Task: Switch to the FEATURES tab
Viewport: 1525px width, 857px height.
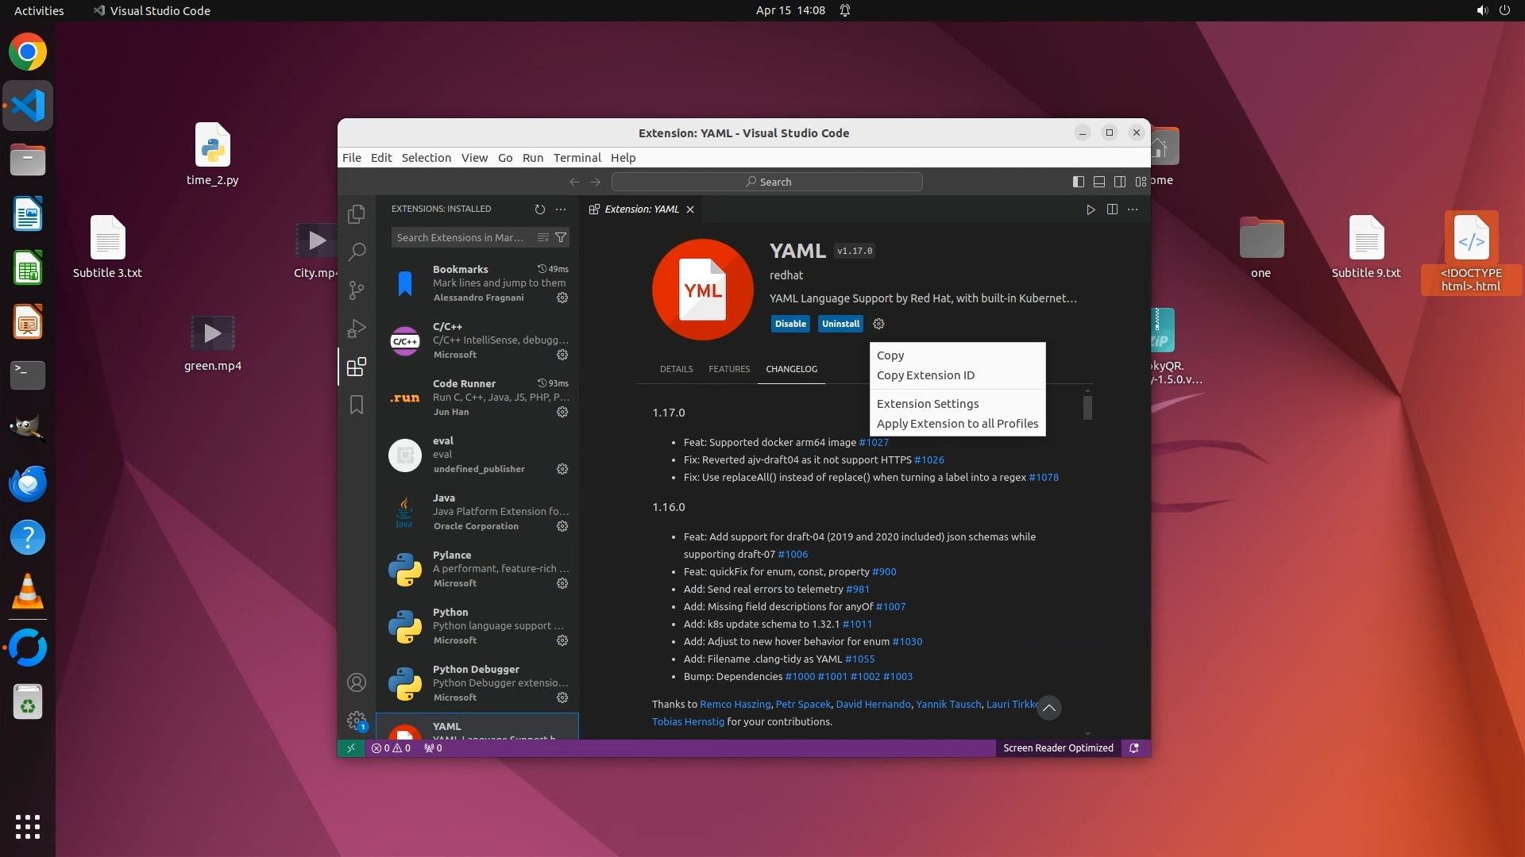Action: click(x=729, y=369)
